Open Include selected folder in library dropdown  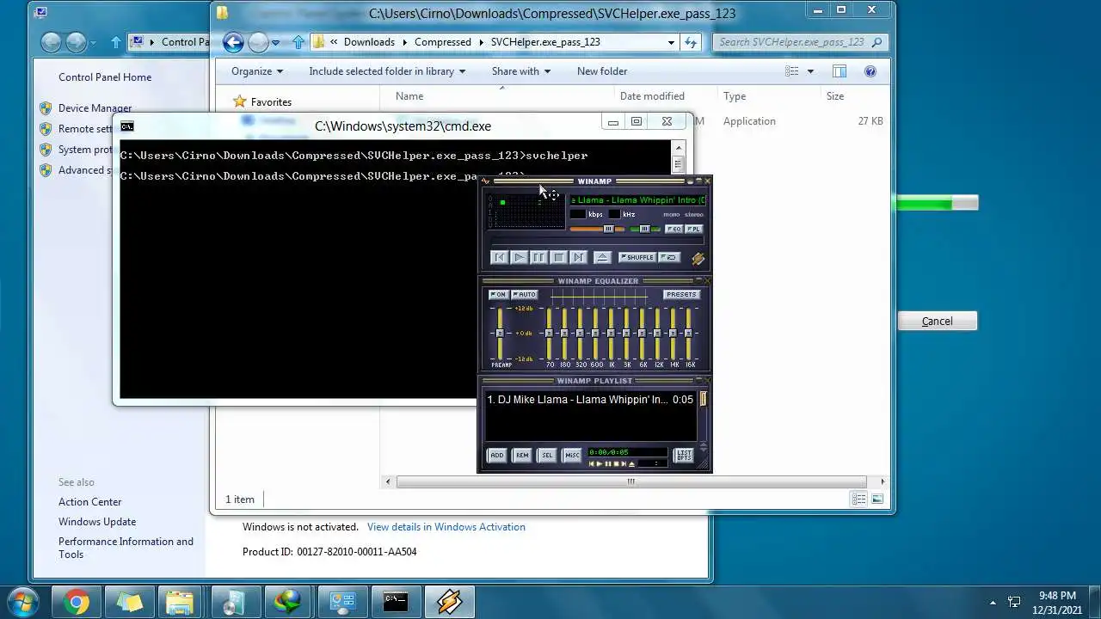click(x=387, y=71)
